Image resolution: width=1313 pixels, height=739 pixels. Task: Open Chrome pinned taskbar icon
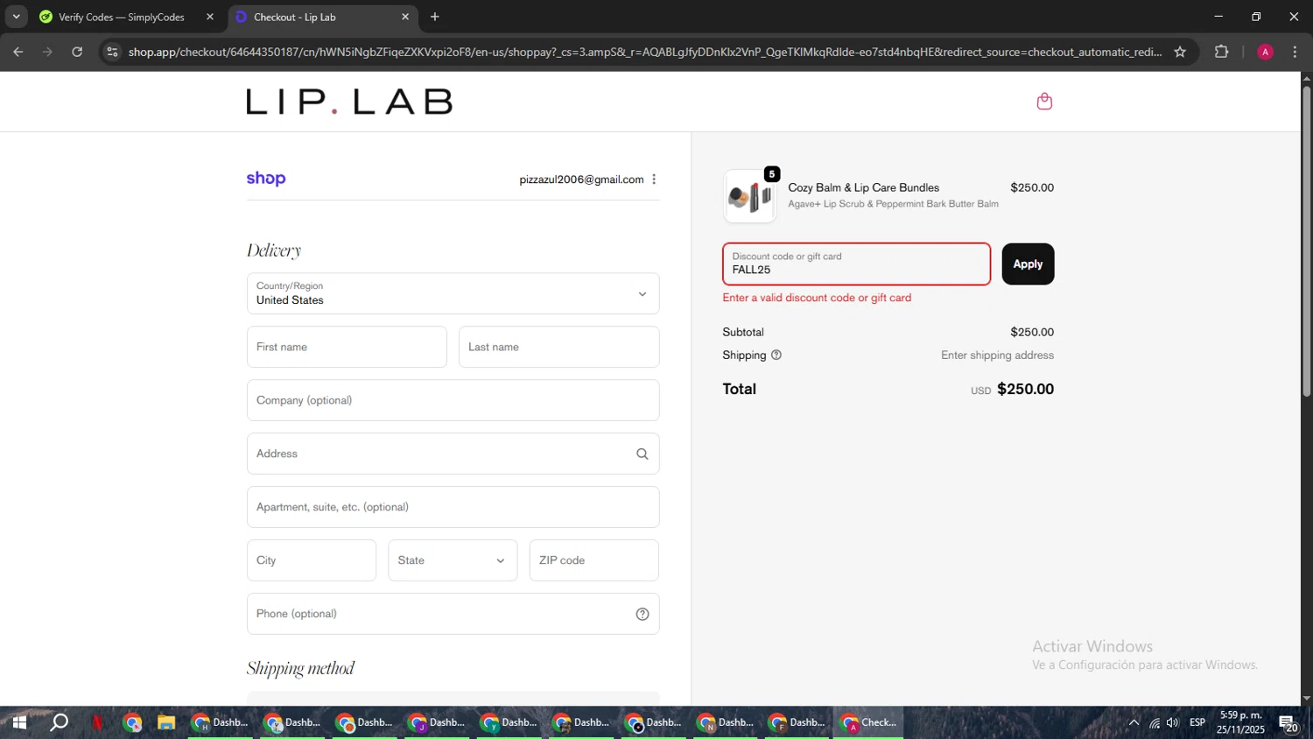pyautogui.click(x=132, y=722)
